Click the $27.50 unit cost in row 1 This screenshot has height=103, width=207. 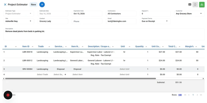tap(162, 52)
